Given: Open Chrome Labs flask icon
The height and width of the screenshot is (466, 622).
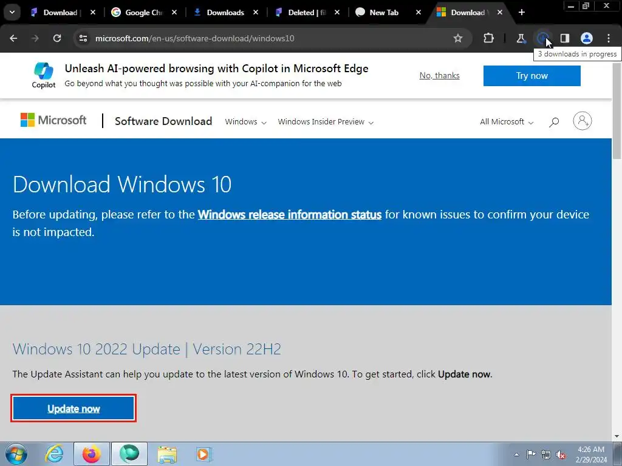Looking at the screenshot, I should click(x=521, y=38).
